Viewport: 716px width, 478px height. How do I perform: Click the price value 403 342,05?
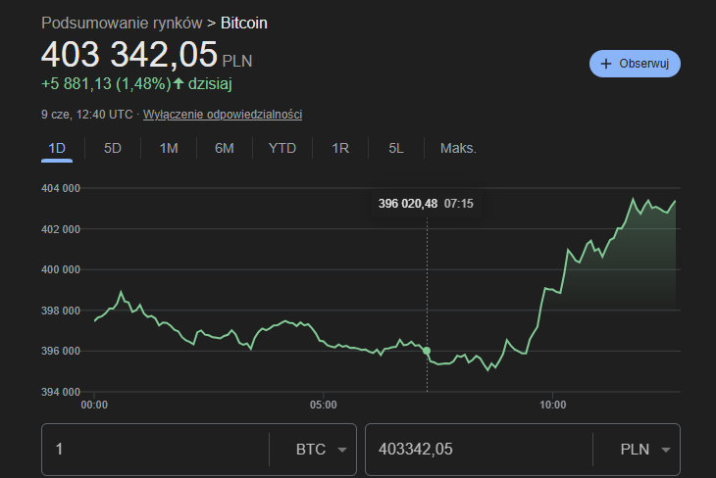coord(129,54)
